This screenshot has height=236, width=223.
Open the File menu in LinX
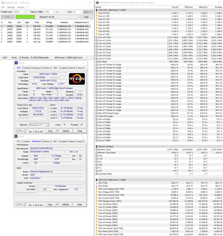click(x=3, y=7)
